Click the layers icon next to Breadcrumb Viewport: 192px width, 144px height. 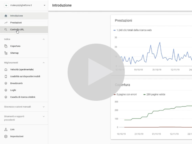[x=6, y=83]
